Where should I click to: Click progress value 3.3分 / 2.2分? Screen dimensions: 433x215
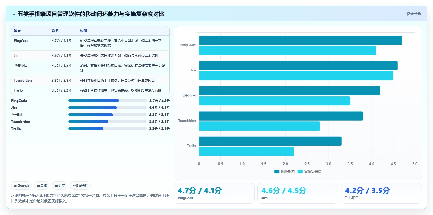click(x=159, y=129)
